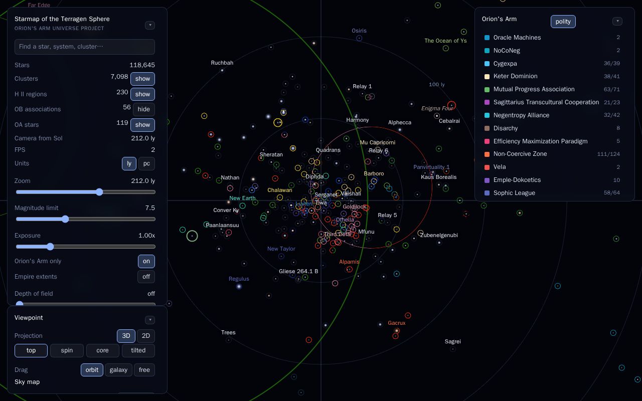Show Clusters on the map
Screen dimensions: 642x401
[x=142, y=79]
